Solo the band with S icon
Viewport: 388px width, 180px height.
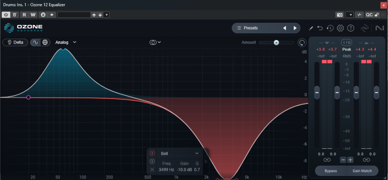pos(152,162)
